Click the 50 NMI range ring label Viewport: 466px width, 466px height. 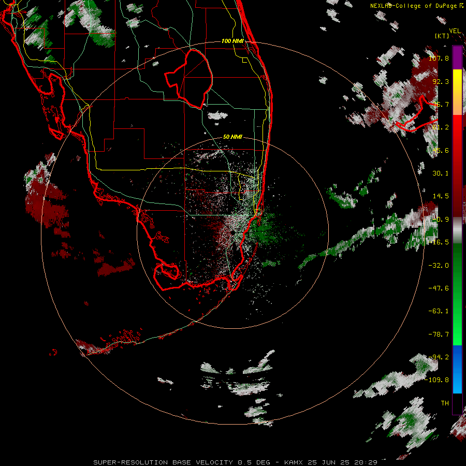click(x=232, y=137)
